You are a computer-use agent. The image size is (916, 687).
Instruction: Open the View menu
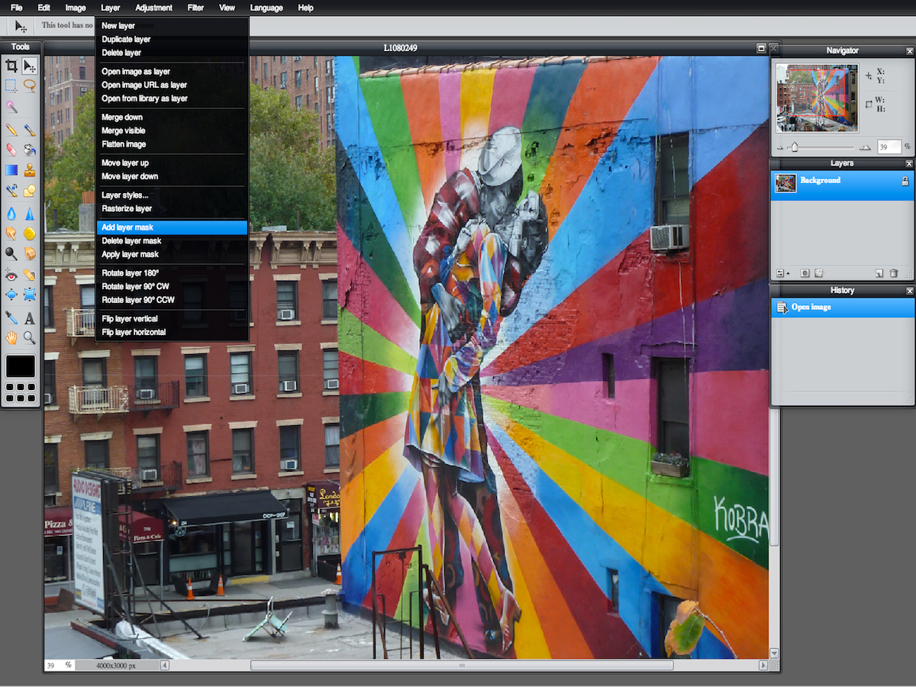tap(227, 8)
